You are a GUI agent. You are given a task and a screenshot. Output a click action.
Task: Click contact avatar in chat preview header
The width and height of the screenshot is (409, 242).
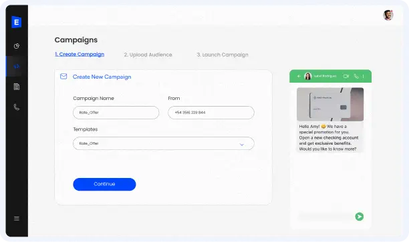[308, 76]
